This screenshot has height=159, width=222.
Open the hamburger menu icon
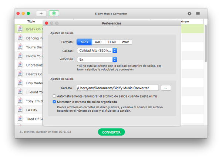198,13
